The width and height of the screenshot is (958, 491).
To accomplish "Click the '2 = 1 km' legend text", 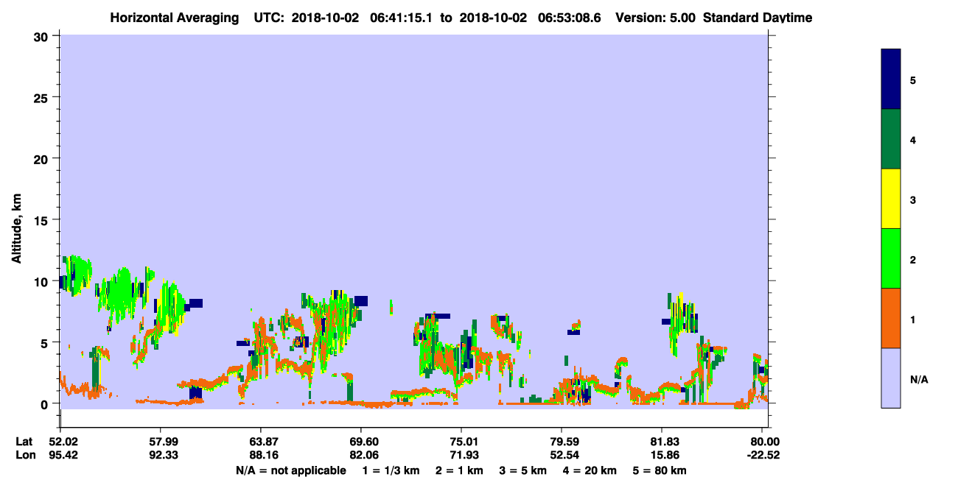I will coord(460,470).
